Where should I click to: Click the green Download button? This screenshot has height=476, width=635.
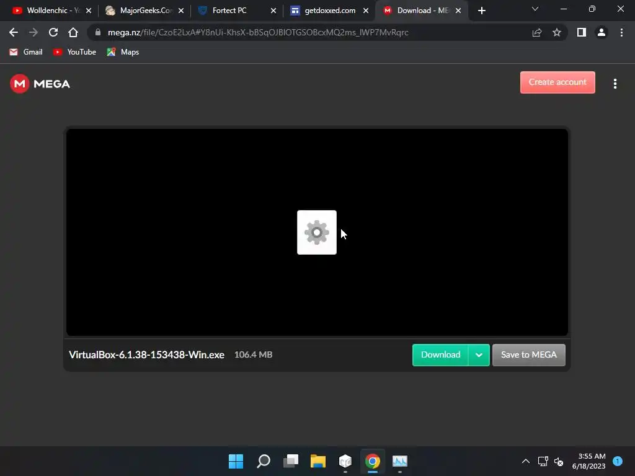[x=440, y=355]
